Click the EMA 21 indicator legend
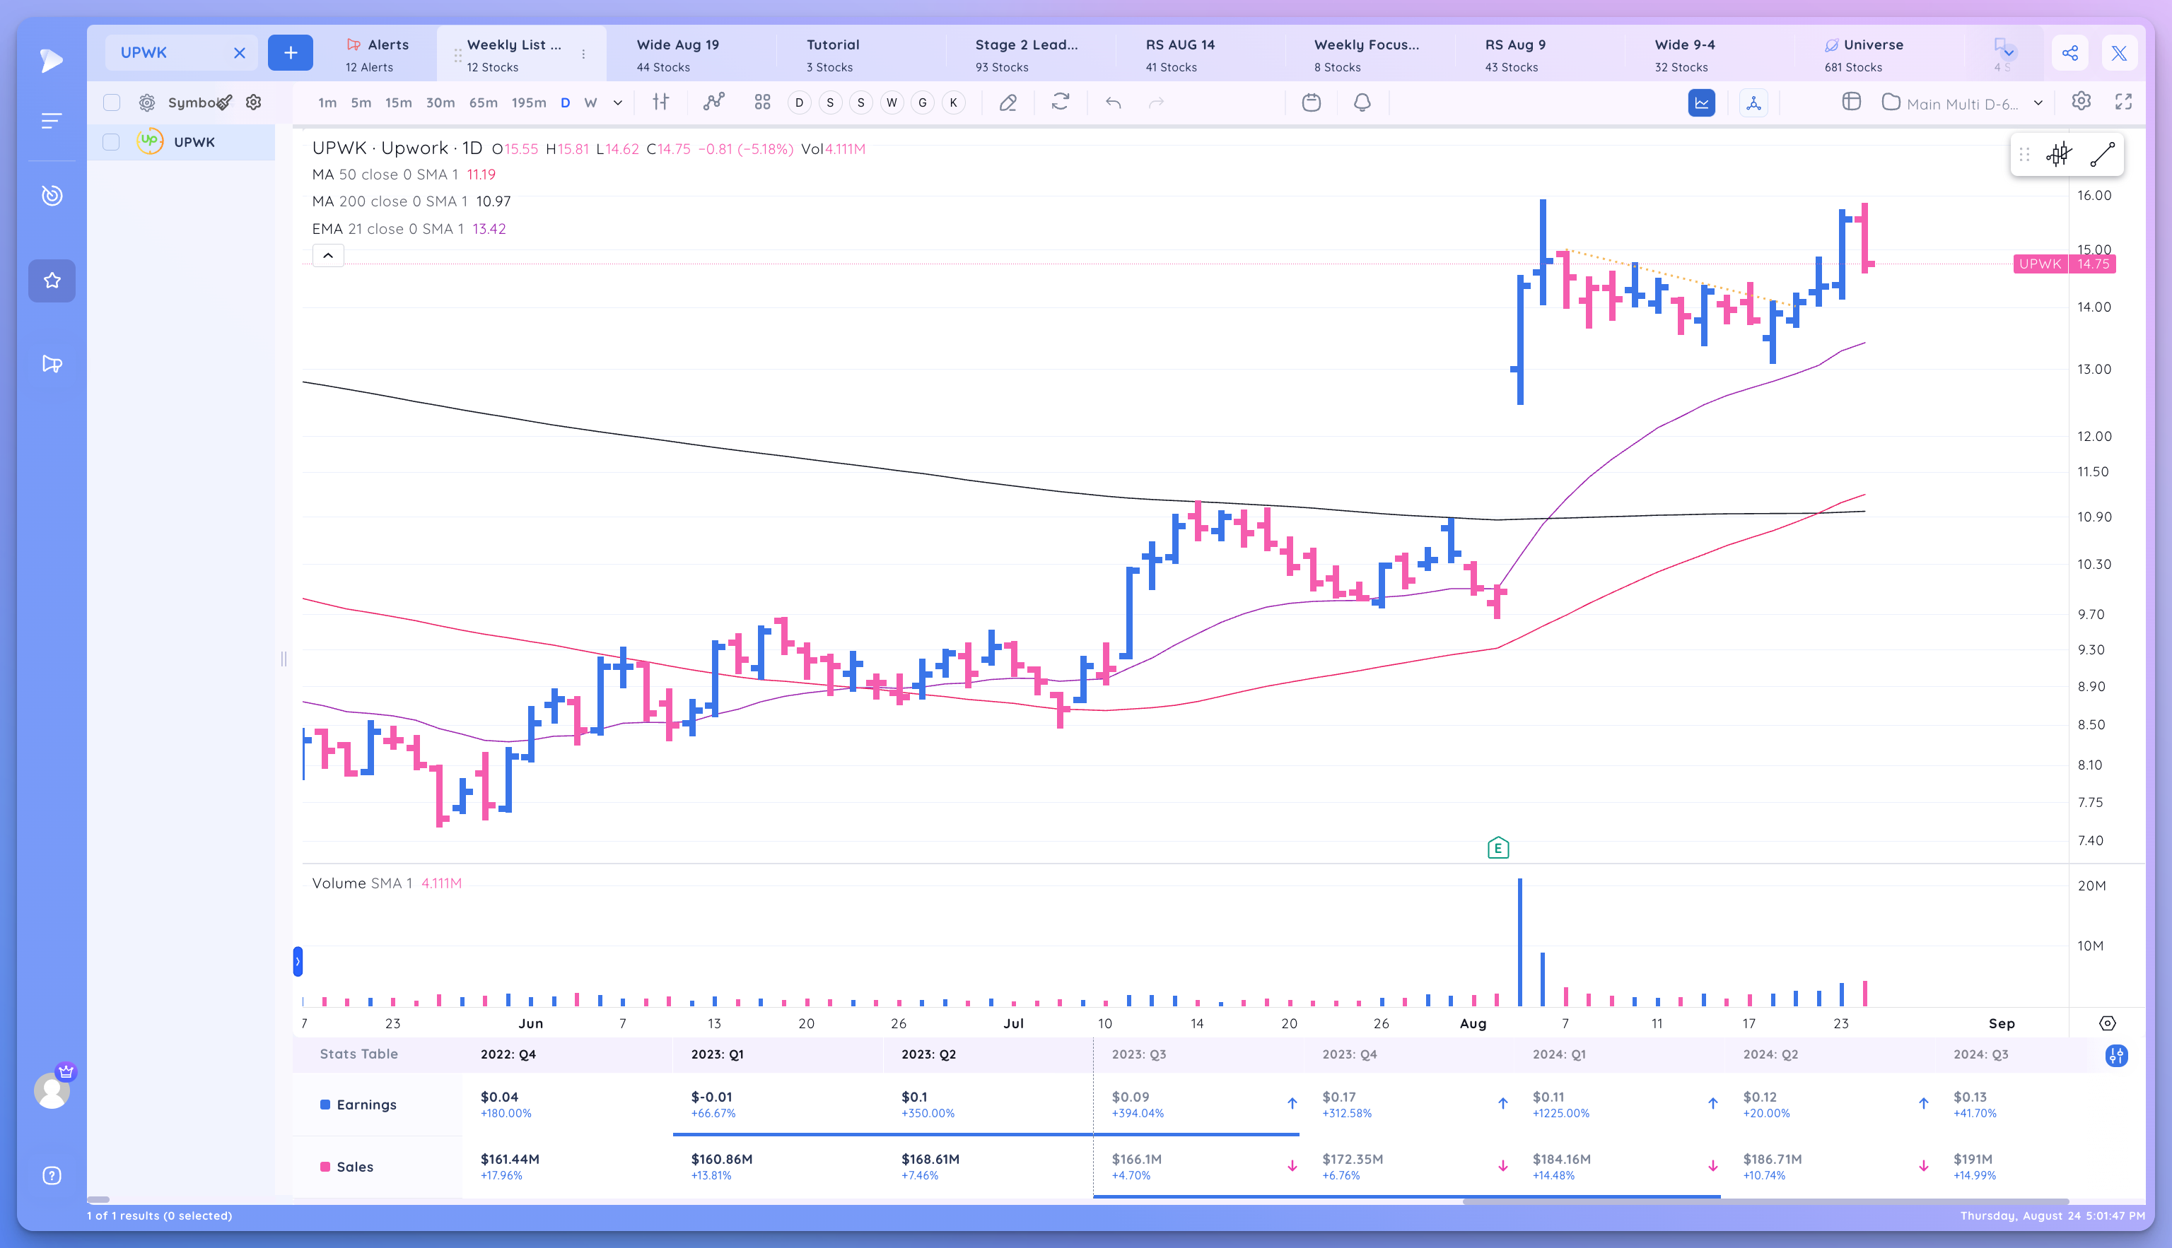 coord(408,229)
